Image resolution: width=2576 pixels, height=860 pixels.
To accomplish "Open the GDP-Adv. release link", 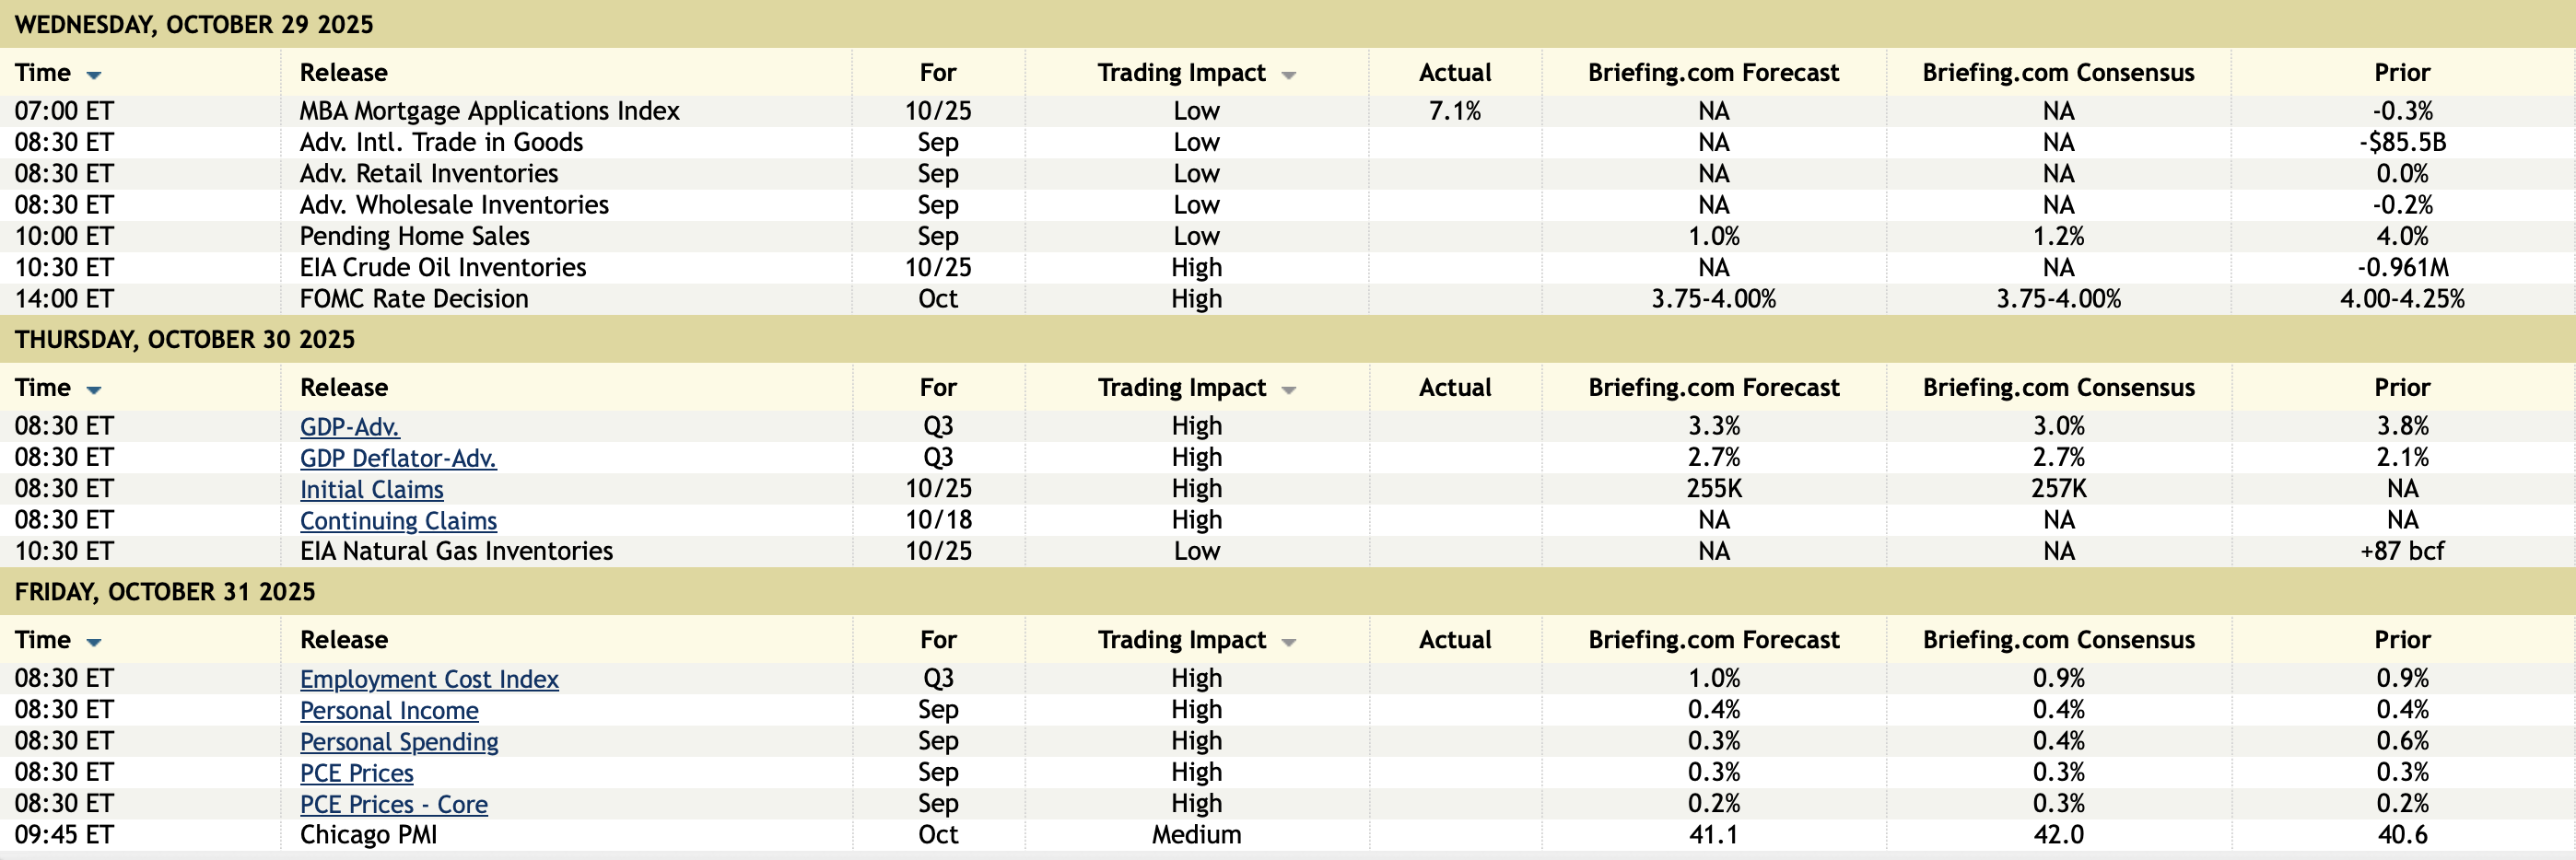I will click(349, 426).
